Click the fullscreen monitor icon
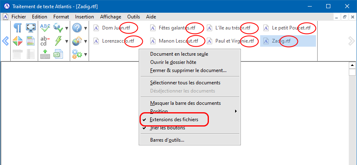 (30, 28)
